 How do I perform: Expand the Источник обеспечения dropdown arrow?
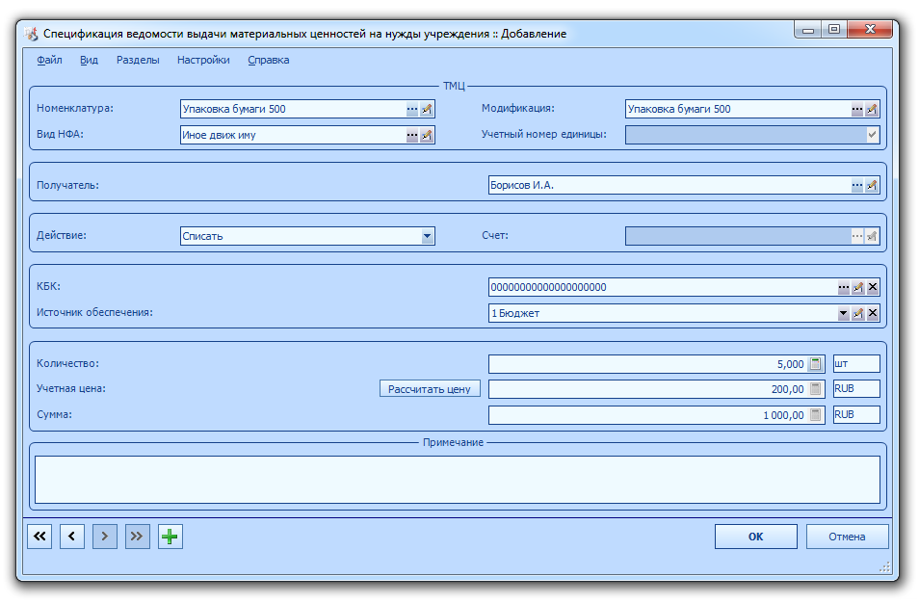click(x=844, y=313)
